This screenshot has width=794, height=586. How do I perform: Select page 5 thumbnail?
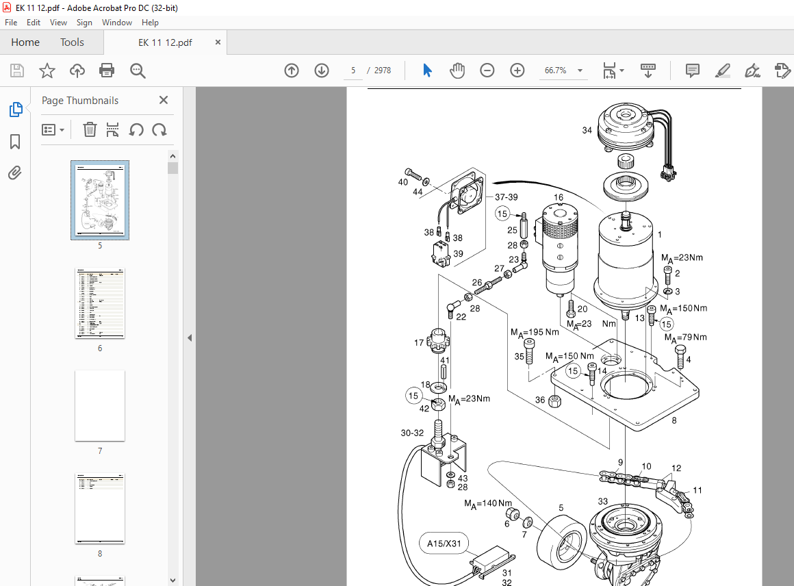click(100, 200)
